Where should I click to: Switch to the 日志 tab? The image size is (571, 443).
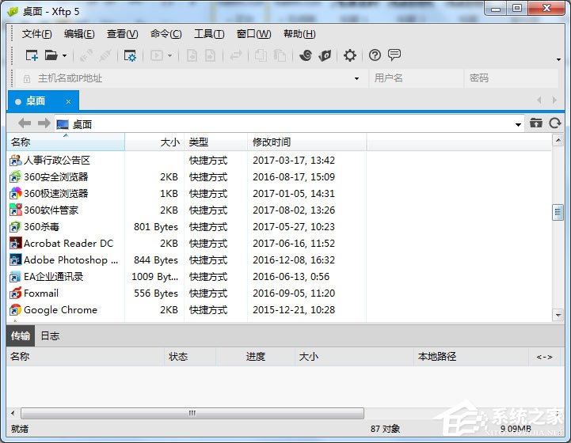click(50, 336)
